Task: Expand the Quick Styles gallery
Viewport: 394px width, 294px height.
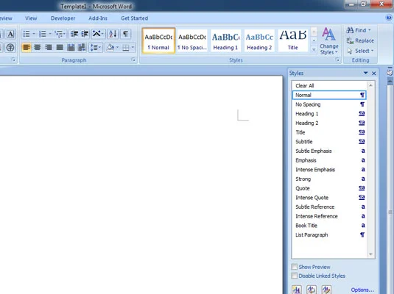Action: pyautogui.click(x=314, y=49)
